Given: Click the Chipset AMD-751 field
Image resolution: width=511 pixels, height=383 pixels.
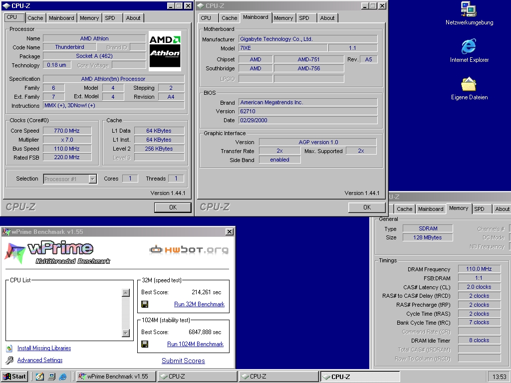Looking at the screenshot, I should click(x=308, y=59).
